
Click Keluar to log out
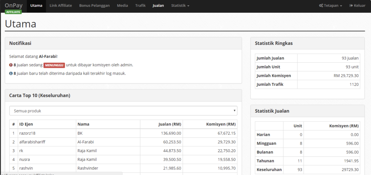pos(357,6)
